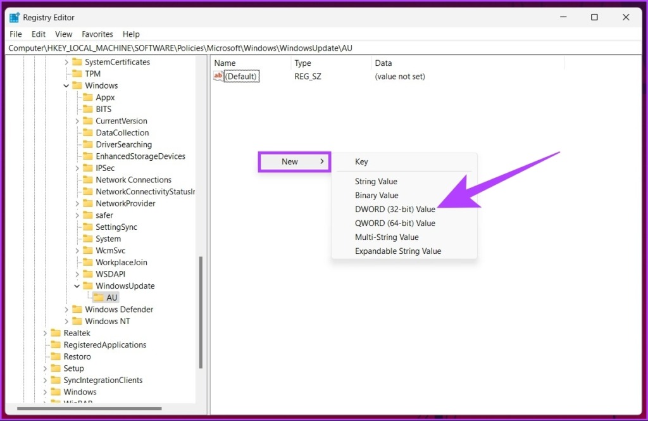
Task: Select Binary Value option
Action: click(x=377, y=196)
